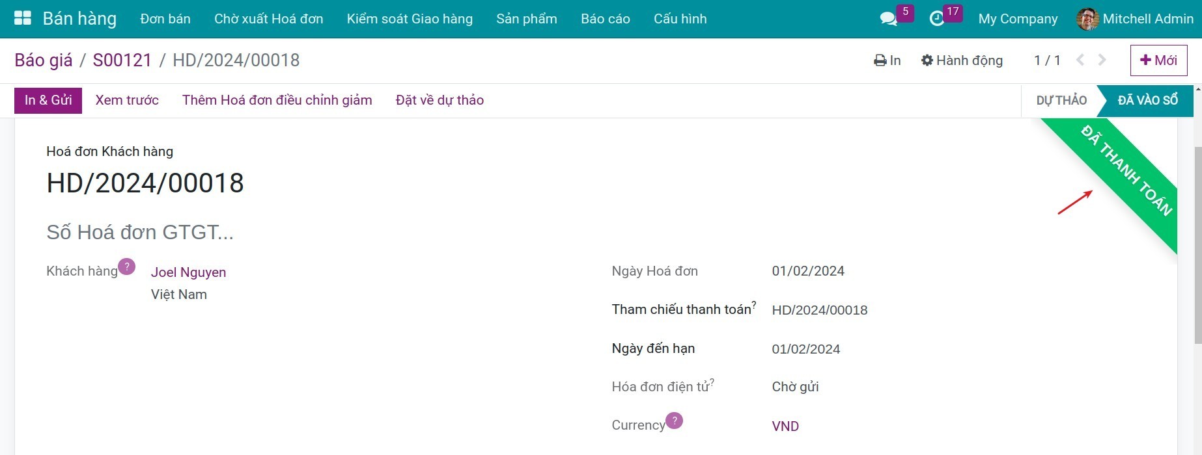Screen dimensions: 1202x455
Task: Click the help icon next to Currency
Action: tap(675, 421)
